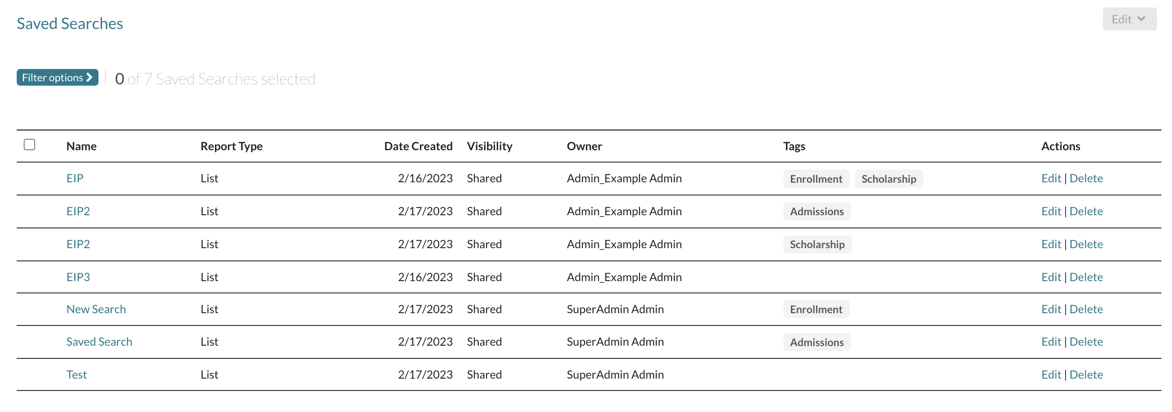Open the Edit dropdown at top right

[x=1129, y=19]
